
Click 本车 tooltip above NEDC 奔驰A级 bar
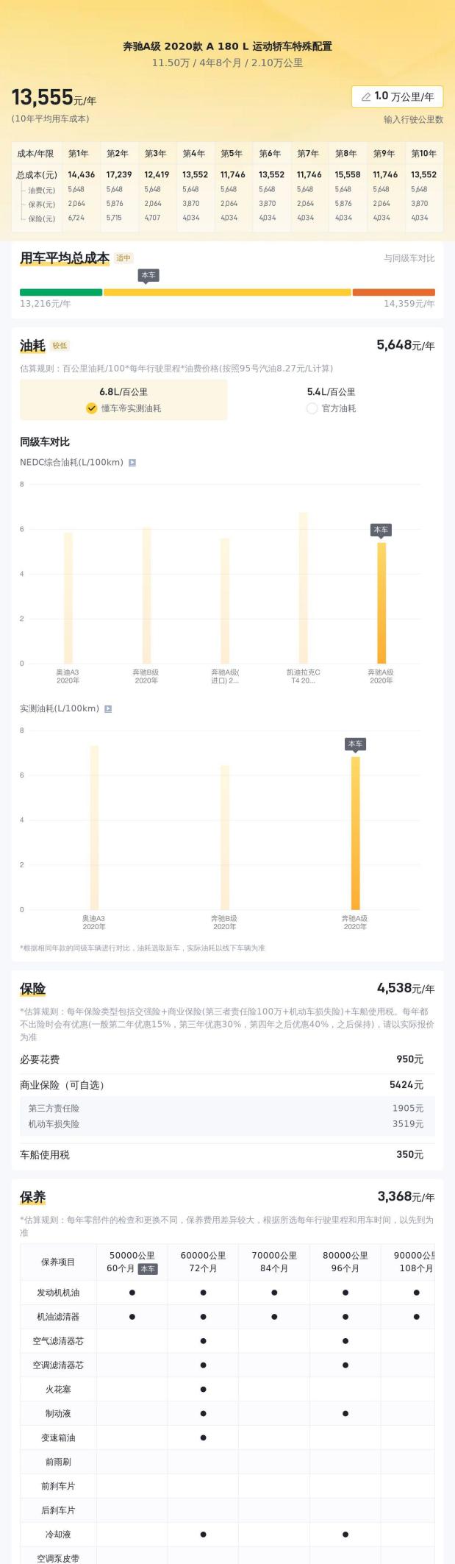[x=381, y=530]
